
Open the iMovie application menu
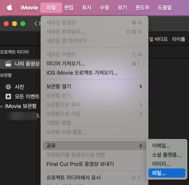(29, 8)
